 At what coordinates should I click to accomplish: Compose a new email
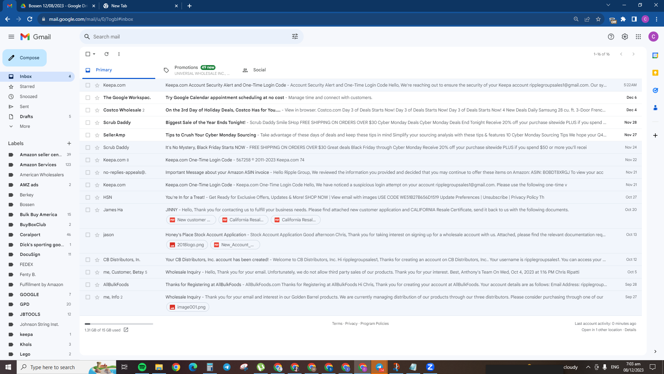25,58
